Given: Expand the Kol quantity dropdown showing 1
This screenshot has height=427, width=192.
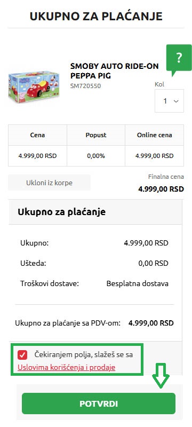Looking at the screenshot, I should pyautogui.click(x=169, y=101).
